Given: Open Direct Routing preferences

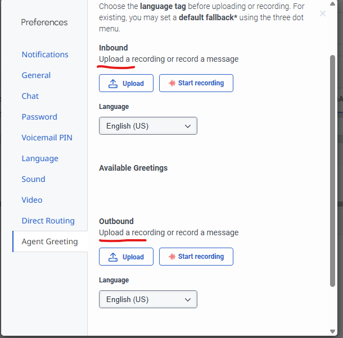Looking at the screenshot, I should coord(48,221).
